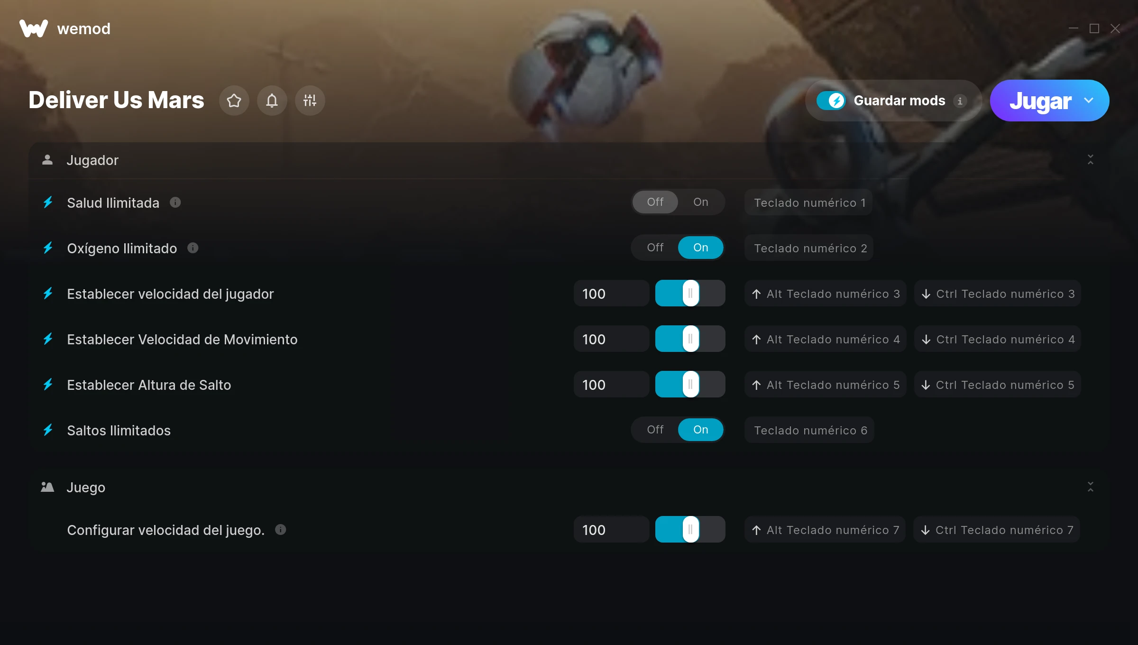Click the info icon in Guardar mods

click(x=960, y=101)
